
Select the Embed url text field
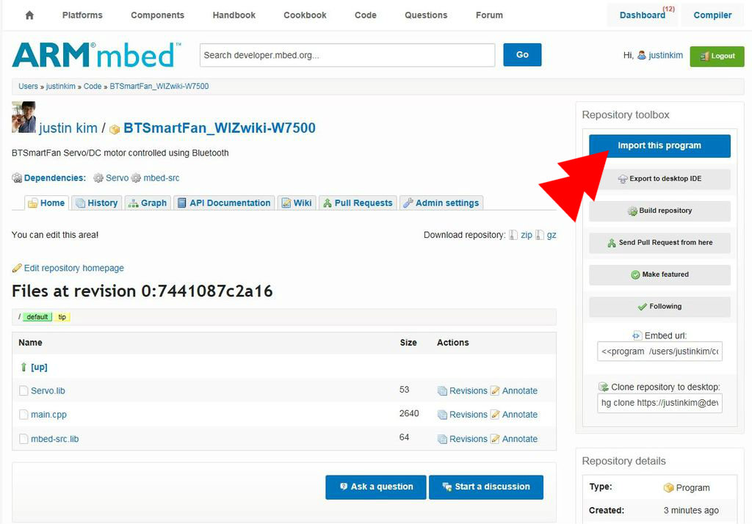[x=659, y=352]
